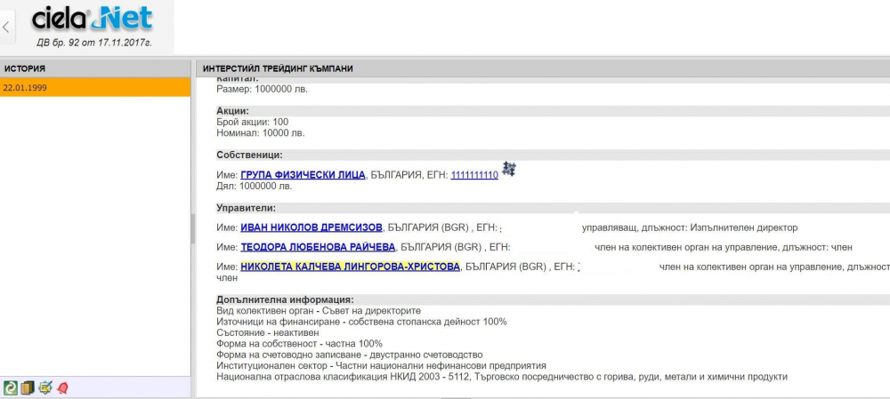
Task: Click 'Вид колективен орган - Съвет на директорите'
Action: (x=319, y=311)
